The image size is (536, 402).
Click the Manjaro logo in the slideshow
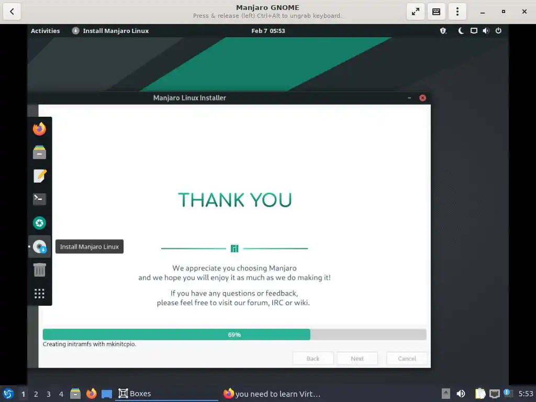tap(234, 249)
